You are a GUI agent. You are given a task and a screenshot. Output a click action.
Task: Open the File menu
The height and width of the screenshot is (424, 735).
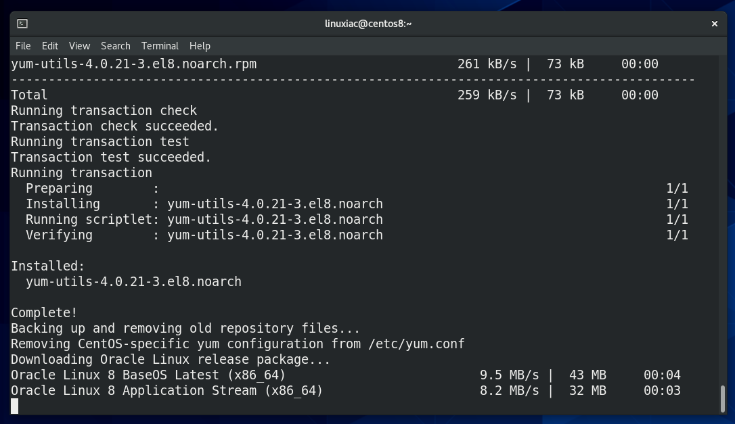tap(23, 46)
